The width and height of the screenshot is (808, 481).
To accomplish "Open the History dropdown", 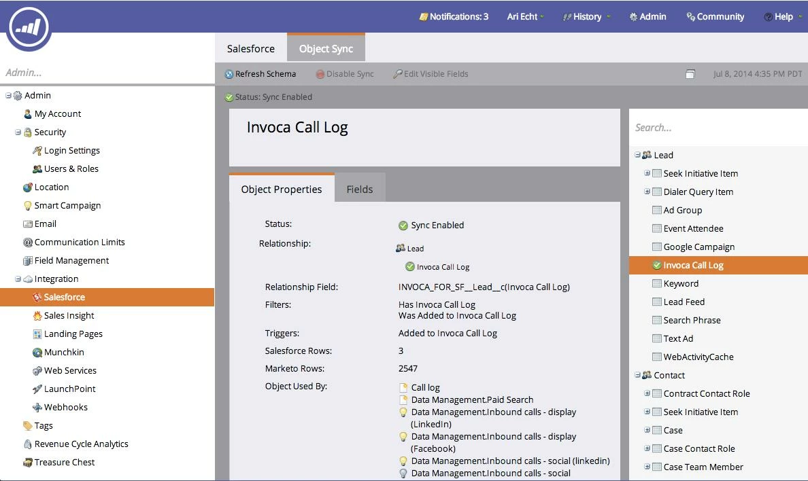I will [x=586, y=16].
